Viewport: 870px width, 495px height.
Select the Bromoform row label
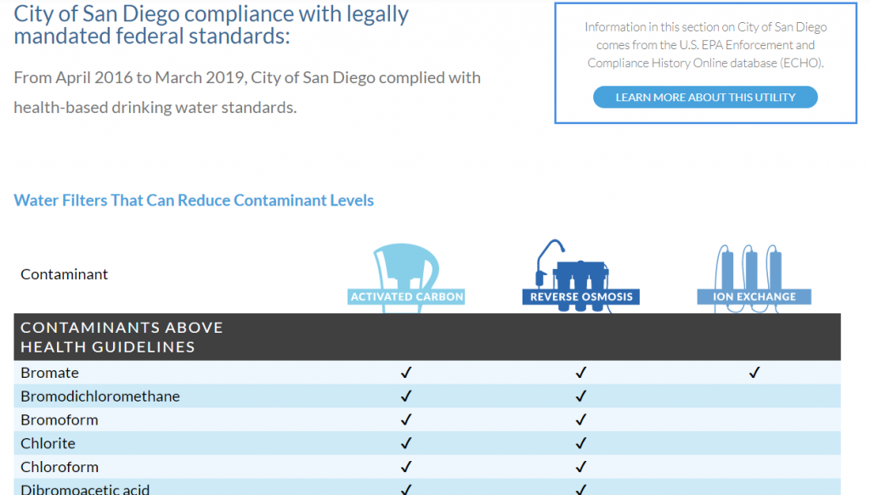[59, 419]
